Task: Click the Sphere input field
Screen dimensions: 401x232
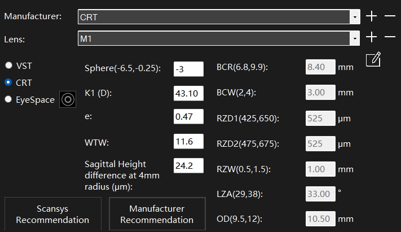Action: [x=188, y=69]
